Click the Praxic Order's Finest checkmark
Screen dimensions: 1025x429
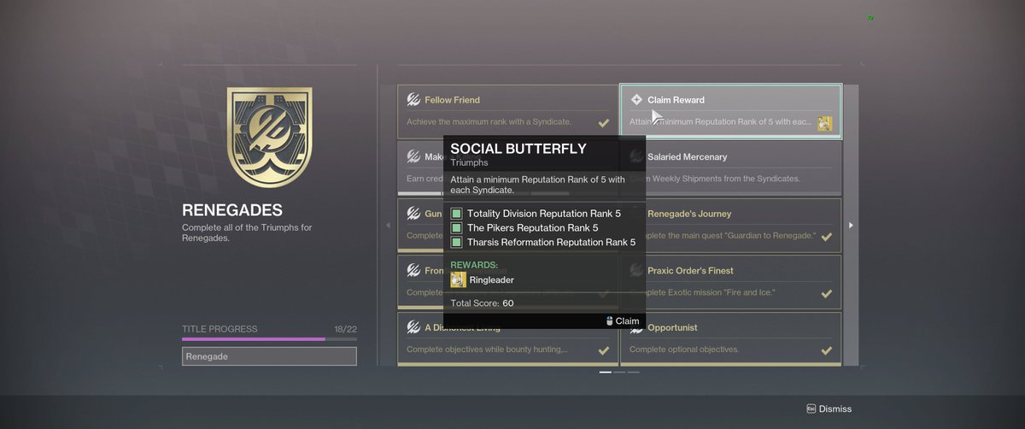(826, 294)
